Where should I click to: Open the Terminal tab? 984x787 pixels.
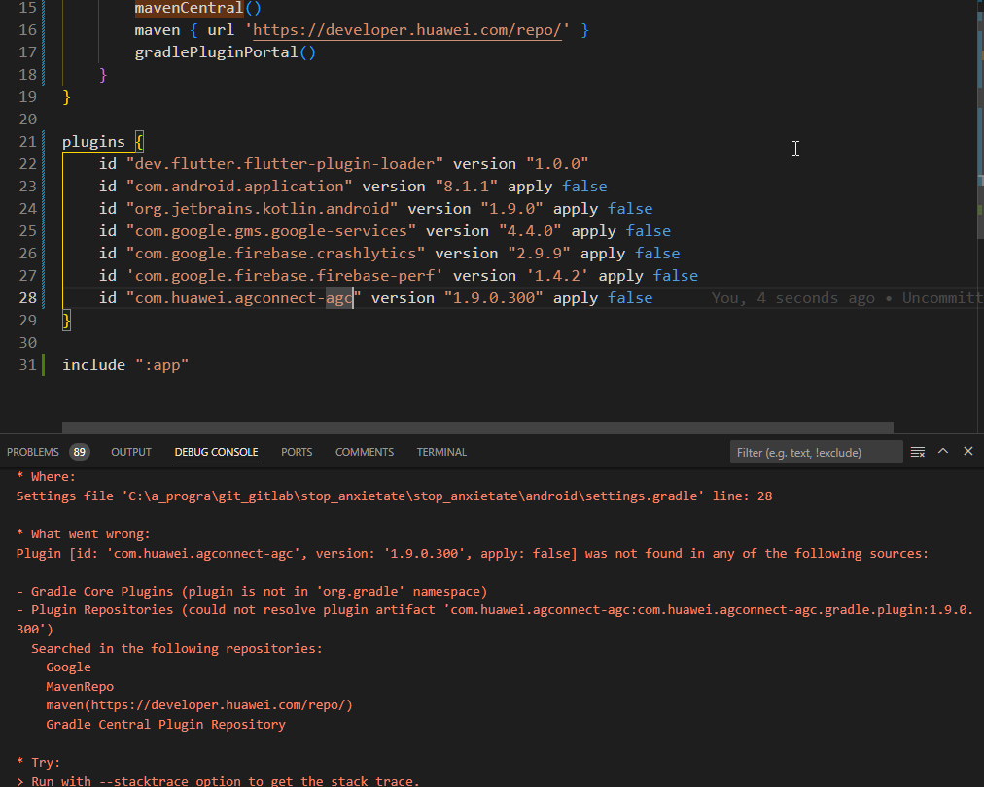coord(441,452)
